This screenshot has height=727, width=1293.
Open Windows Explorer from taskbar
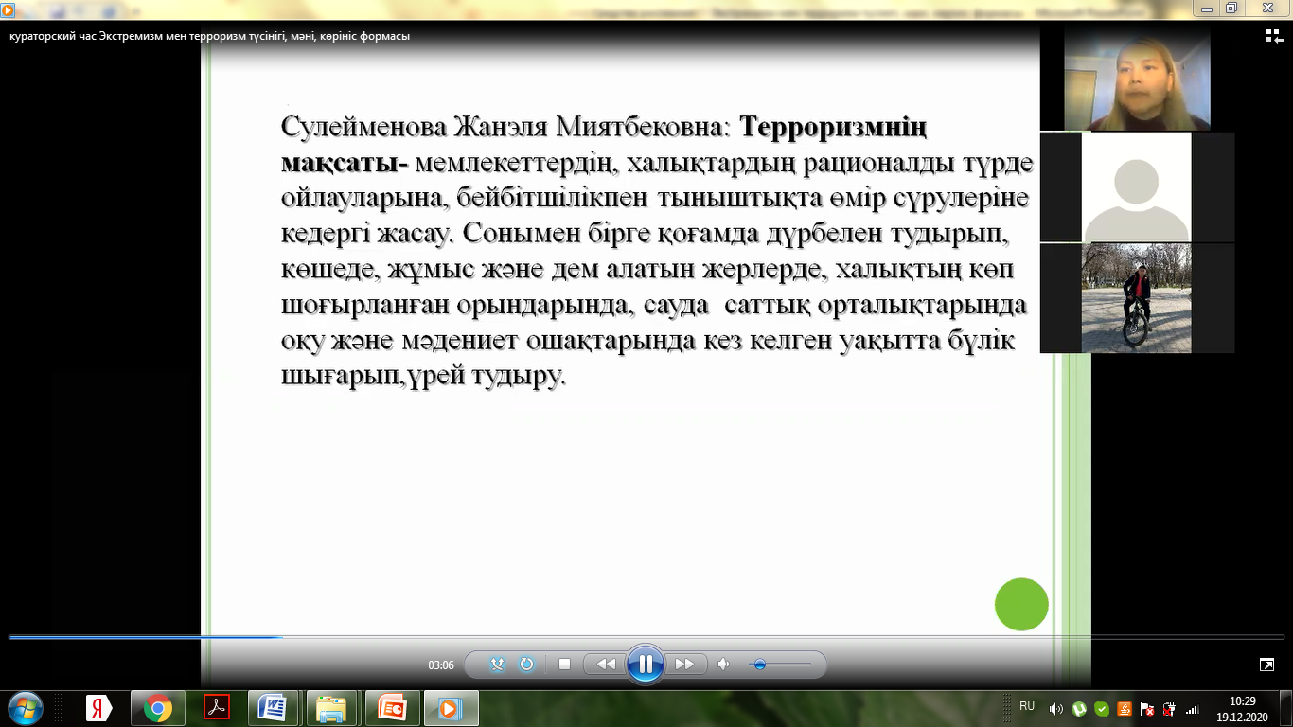(332, 708)
